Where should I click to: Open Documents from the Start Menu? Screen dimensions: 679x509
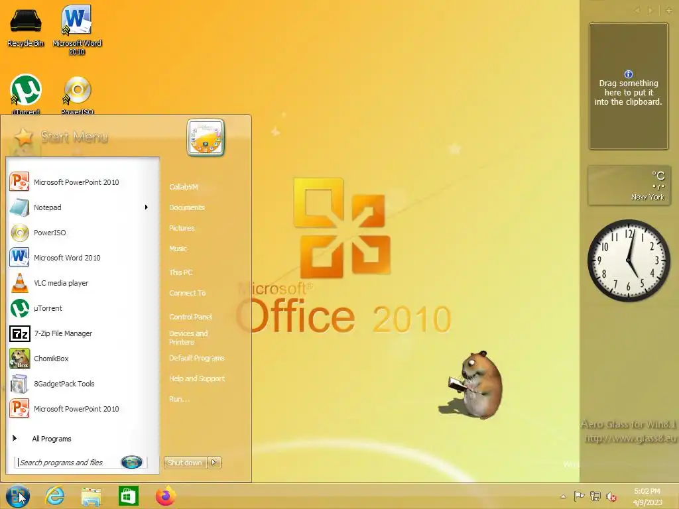186,207
